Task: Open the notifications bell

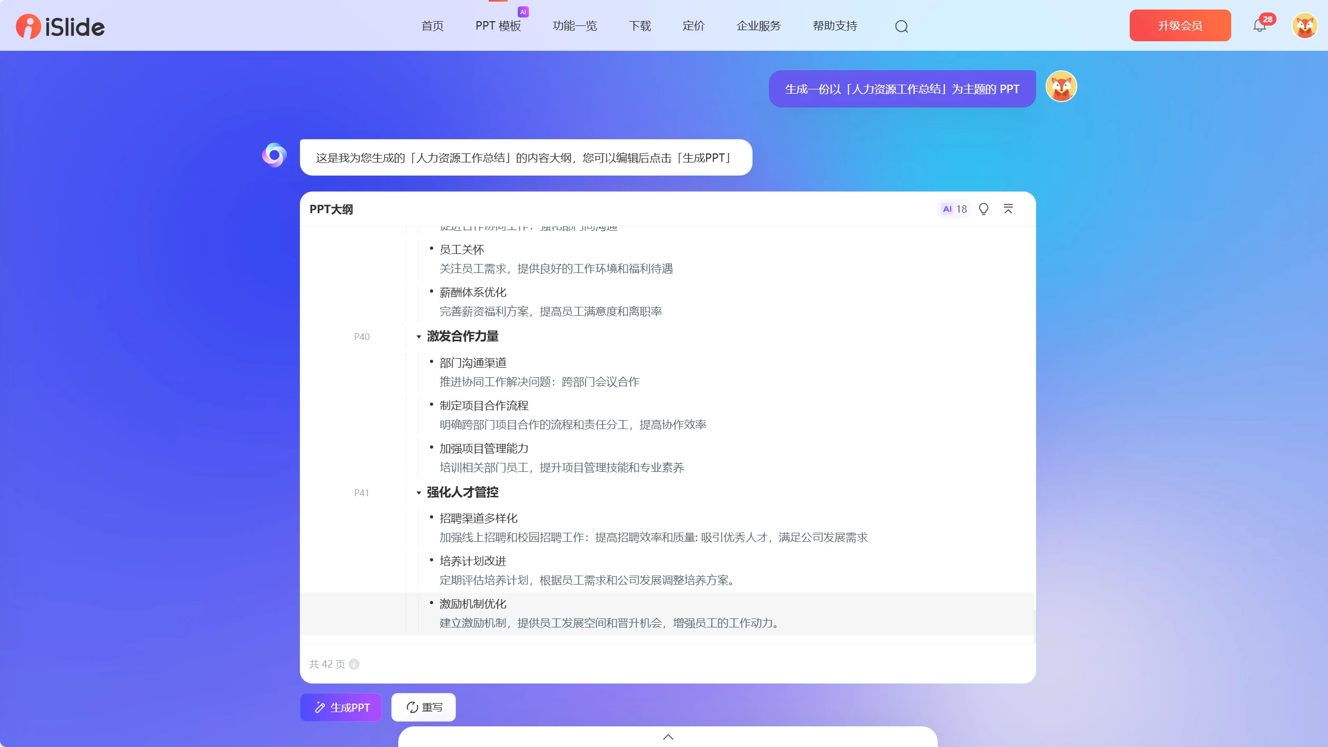Action: (x=1260, y=25)
